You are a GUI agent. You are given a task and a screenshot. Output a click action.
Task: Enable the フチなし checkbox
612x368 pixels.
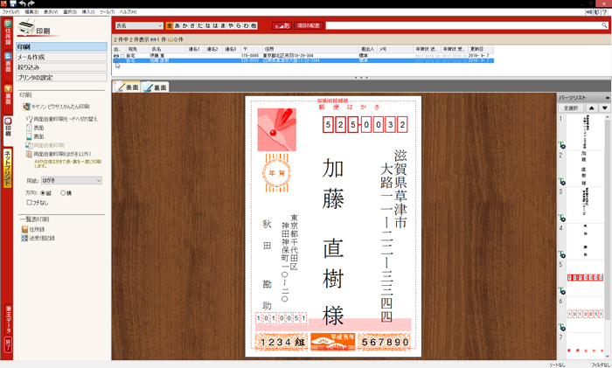pos(31,202)
